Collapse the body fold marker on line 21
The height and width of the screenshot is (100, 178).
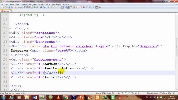[10, 28]
